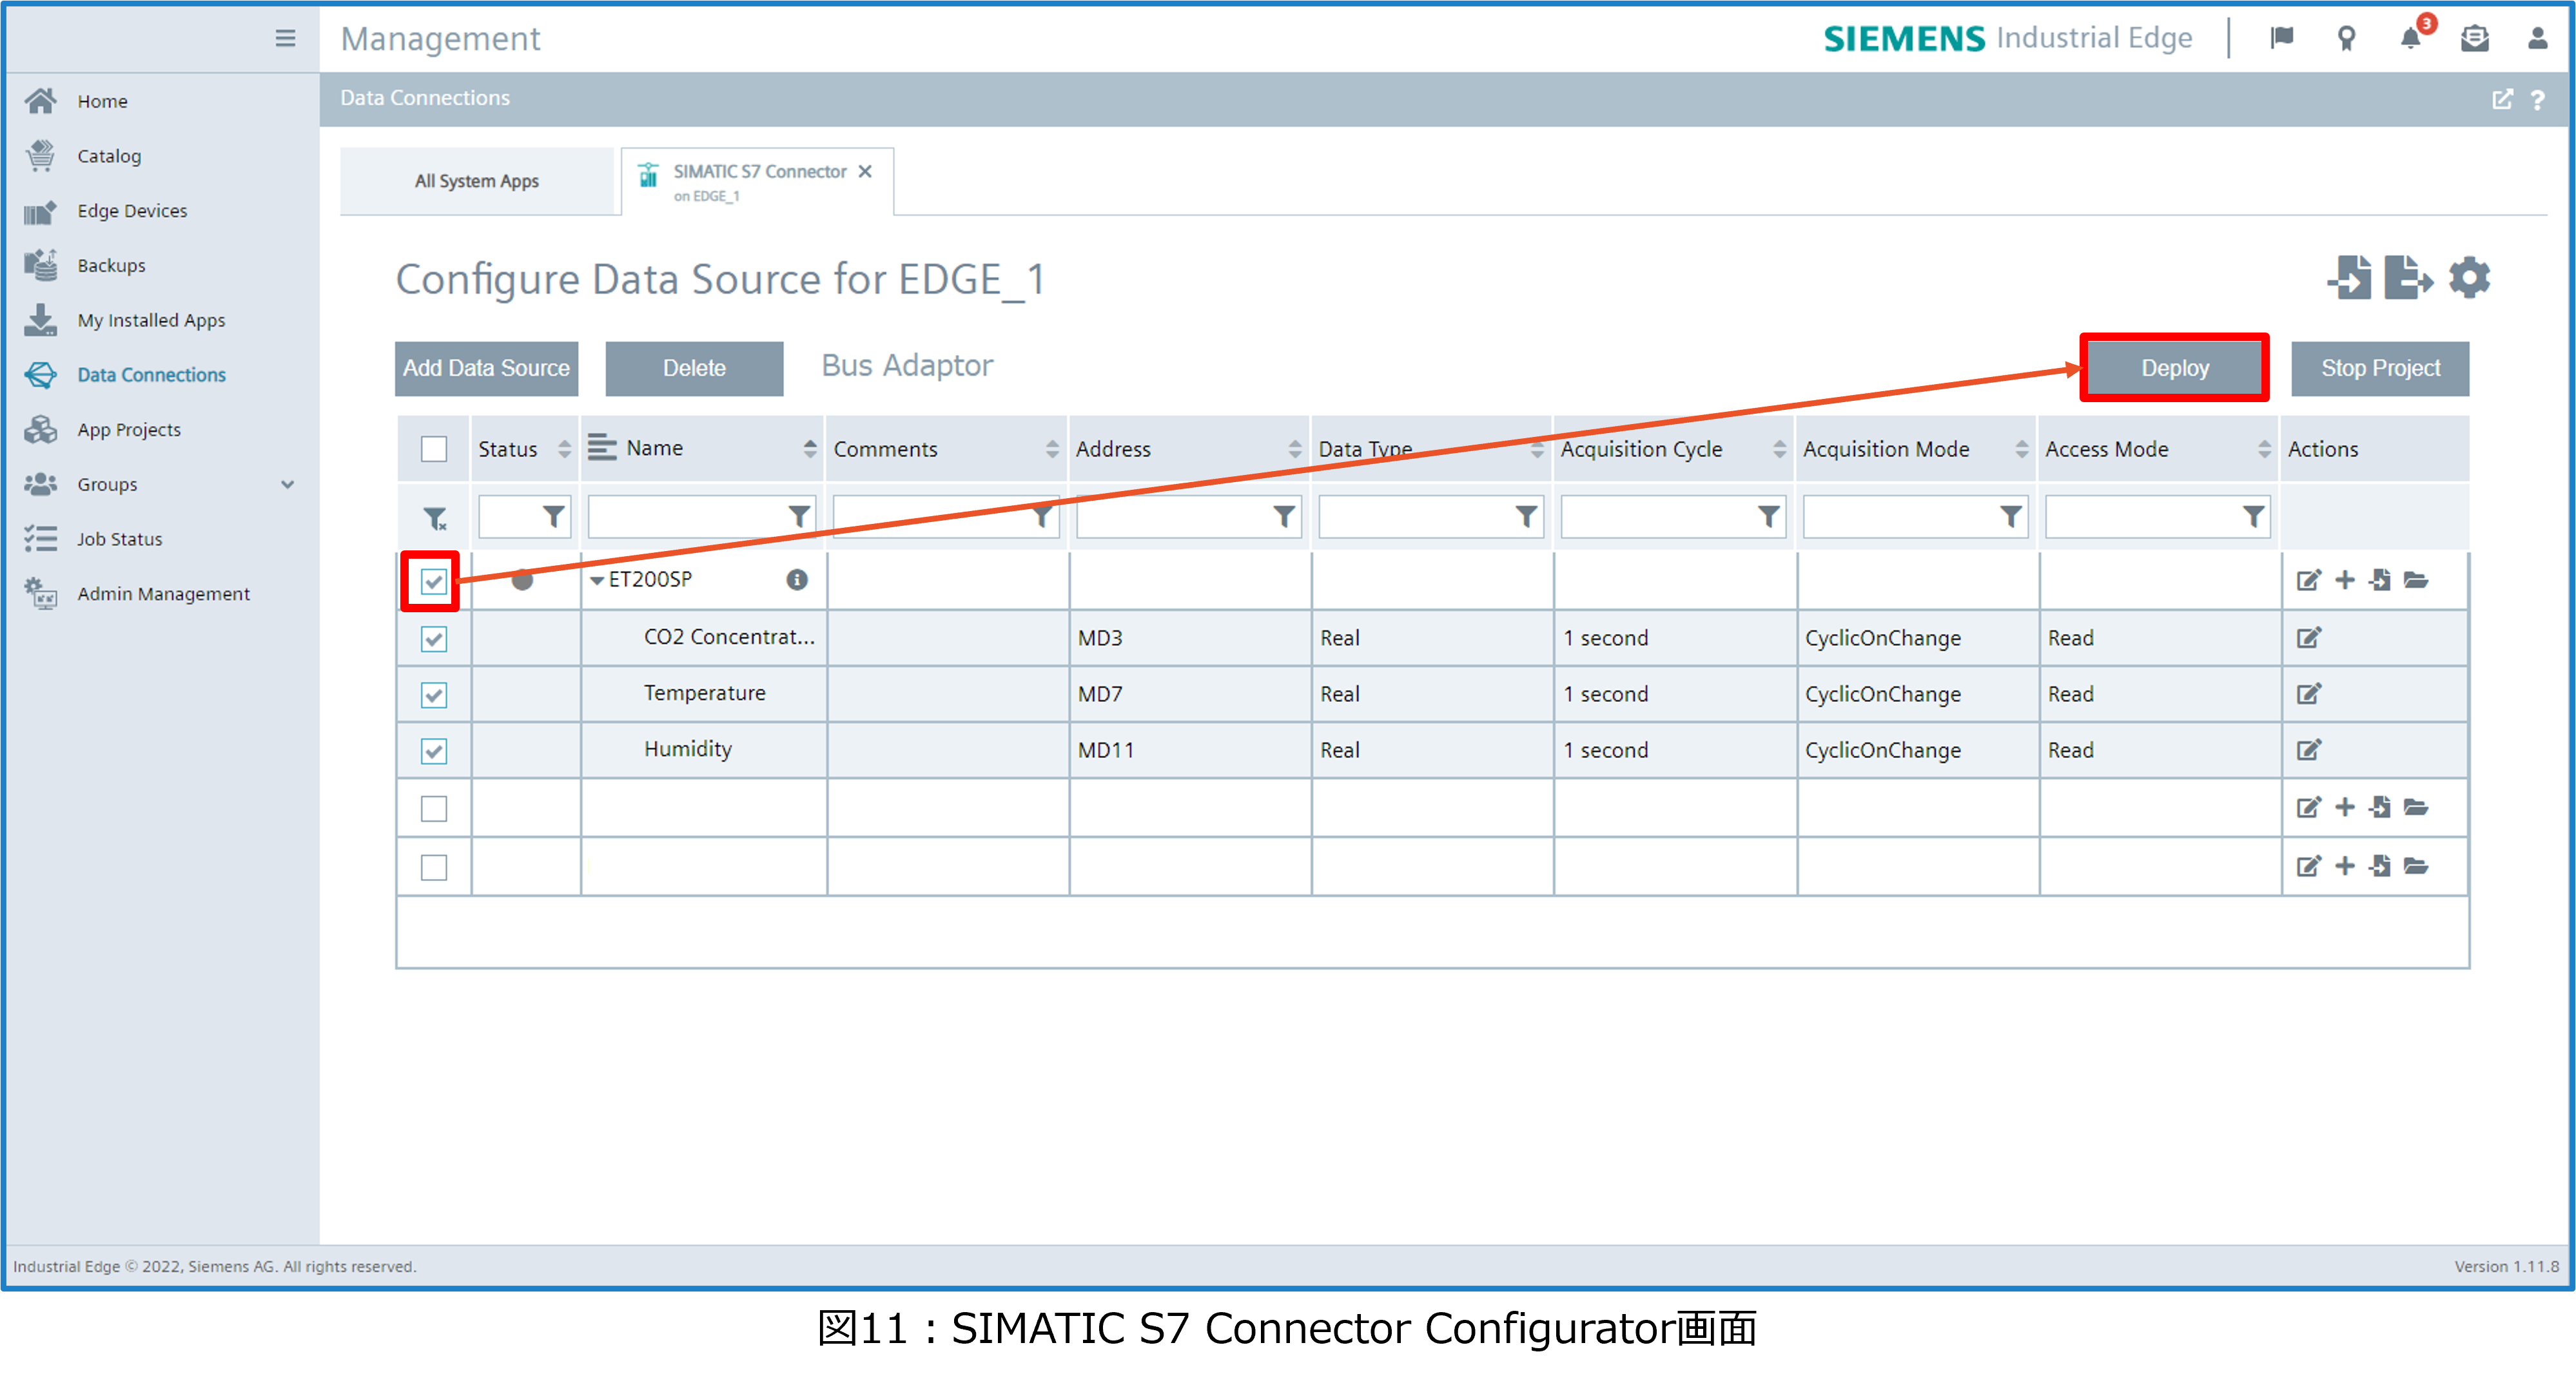
Task: Open Edge Devices in the sidebar
Action: [x=132, y=211]
